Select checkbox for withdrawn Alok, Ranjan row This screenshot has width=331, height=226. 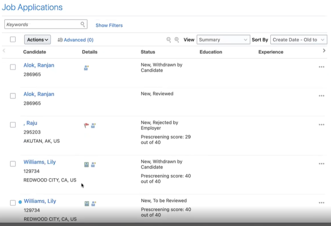click(x=13, y=67)
